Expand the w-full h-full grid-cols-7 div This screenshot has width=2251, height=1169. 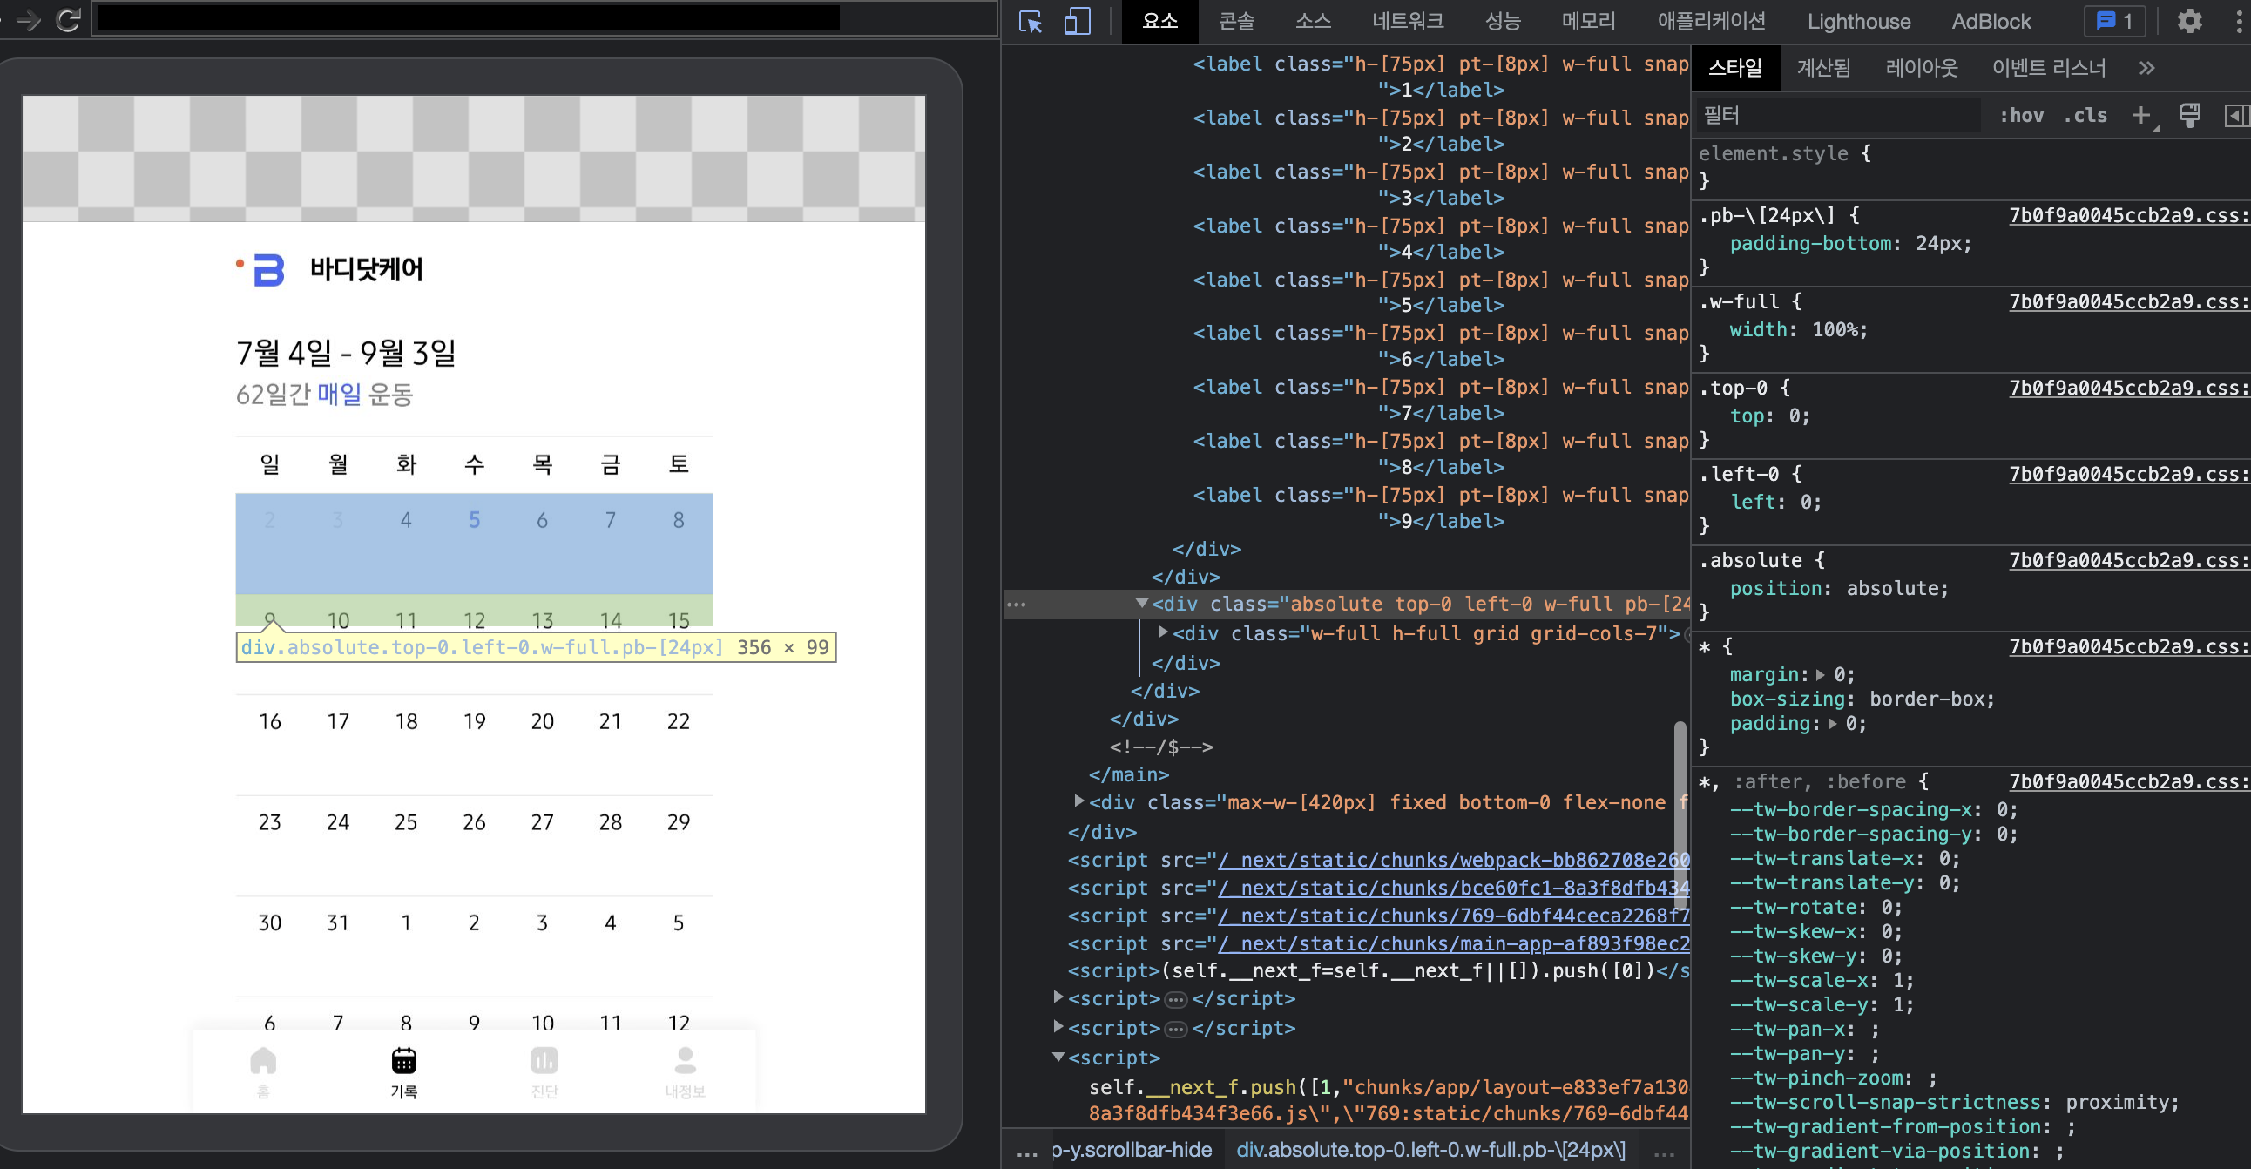(1163, 632)
